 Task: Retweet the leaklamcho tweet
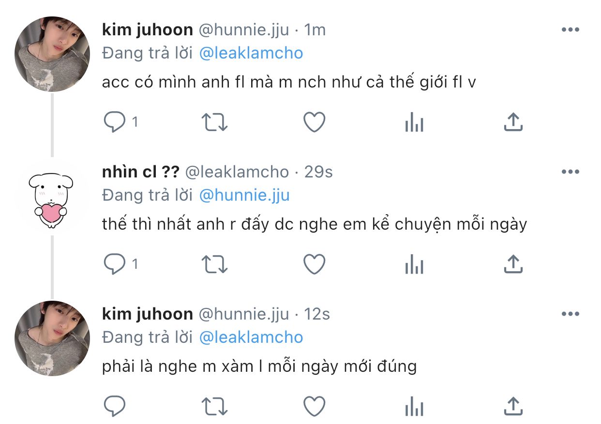pos(214,264)
